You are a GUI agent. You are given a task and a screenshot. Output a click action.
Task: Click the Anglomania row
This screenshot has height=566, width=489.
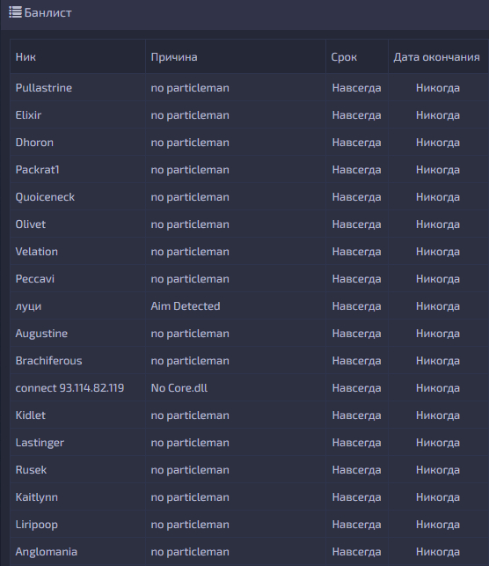pyautogui.click(x=249, y=552)
